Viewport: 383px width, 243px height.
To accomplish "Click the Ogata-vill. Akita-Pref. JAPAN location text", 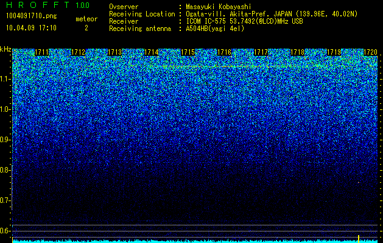I will pyautogui.click(x=272, y=14).
